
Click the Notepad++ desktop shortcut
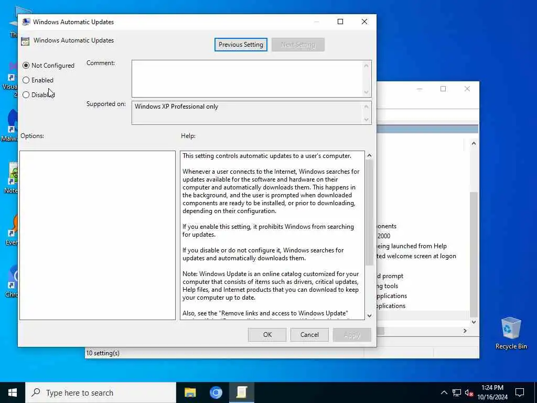coord(11,178)
